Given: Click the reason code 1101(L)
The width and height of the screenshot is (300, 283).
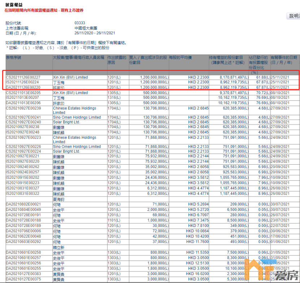Looking at the screenshot, I should pos(114,220).
